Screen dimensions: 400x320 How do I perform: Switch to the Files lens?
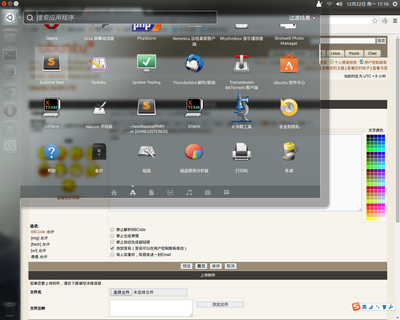coord(152,192)
